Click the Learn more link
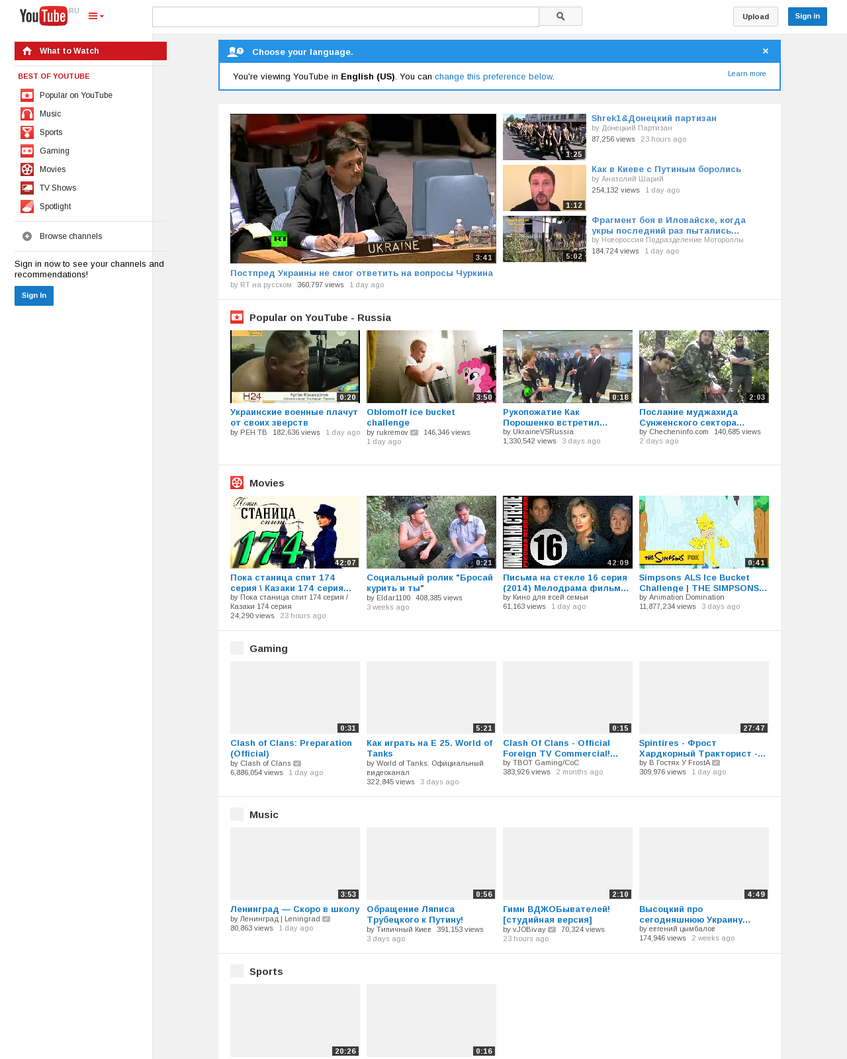The height and width of the screenshot is (1059, 847). (747, 73)
